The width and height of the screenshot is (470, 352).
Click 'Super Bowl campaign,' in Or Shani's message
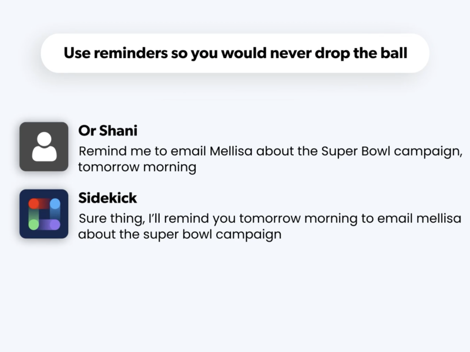[392, 152]
